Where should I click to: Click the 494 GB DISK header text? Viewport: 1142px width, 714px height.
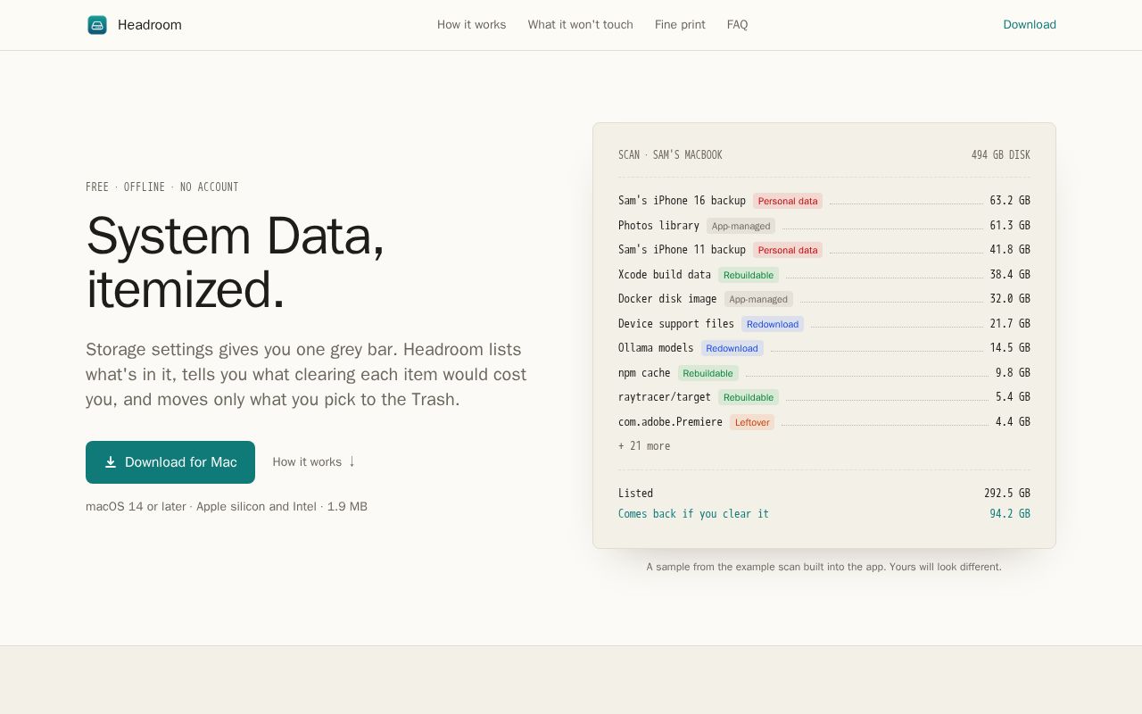pos(1001,155)
